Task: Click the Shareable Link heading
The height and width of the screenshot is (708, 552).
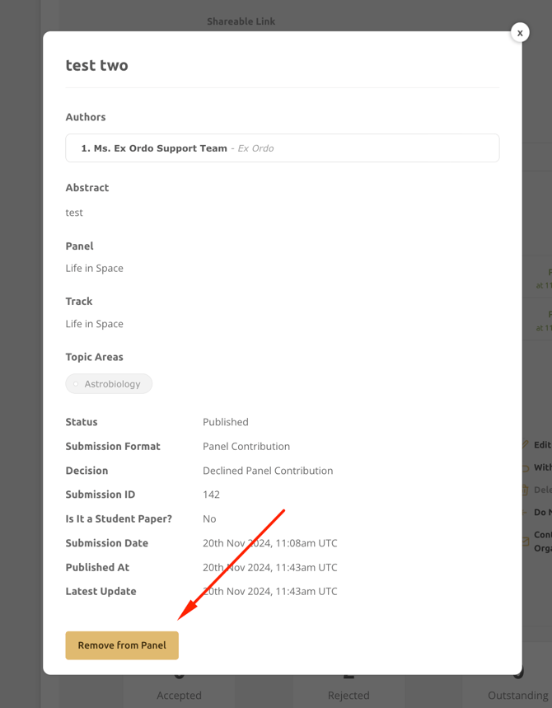Action: pyautogui.click(x=241, y=21)
